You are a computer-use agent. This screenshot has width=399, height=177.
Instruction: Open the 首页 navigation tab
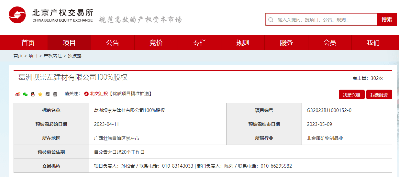click(28, 43)
